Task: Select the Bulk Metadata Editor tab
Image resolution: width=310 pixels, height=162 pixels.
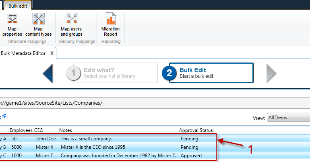Action: pos(23,53)
